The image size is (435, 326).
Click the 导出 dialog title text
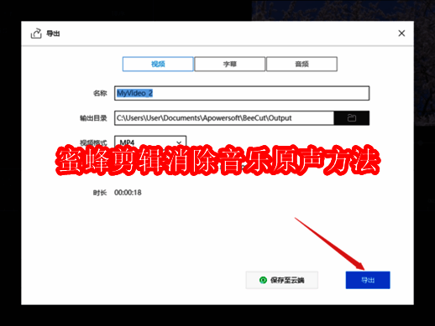53,34
